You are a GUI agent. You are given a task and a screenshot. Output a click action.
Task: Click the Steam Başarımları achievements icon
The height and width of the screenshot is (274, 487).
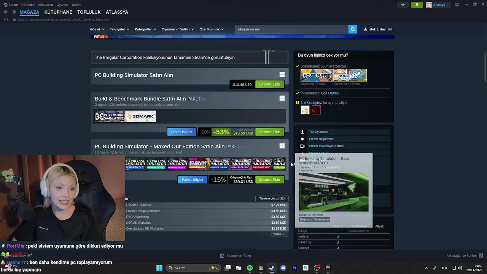pos(302,139)
